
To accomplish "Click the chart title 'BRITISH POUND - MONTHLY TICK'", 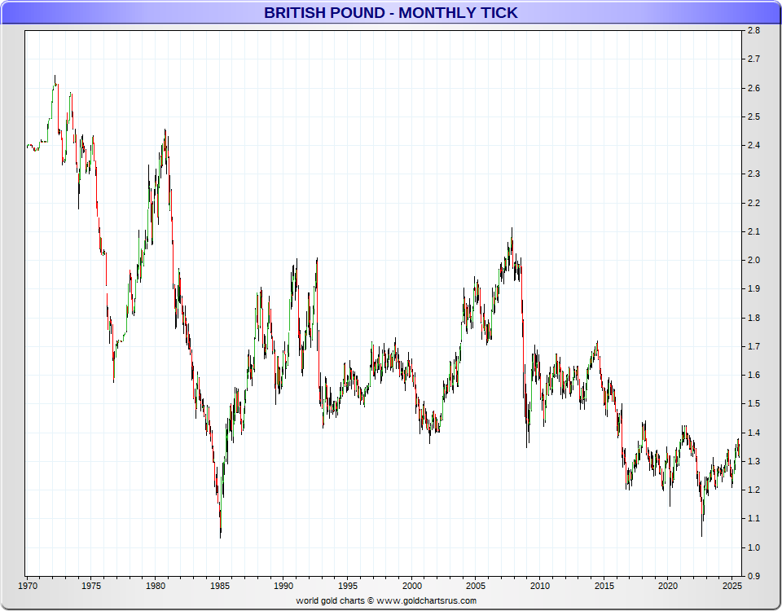I will tap(390, 12).
